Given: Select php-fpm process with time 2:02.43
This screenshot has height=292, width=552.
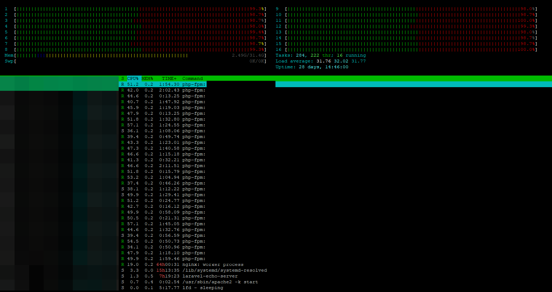Looking at the screenshot, I should click(194, 90).
